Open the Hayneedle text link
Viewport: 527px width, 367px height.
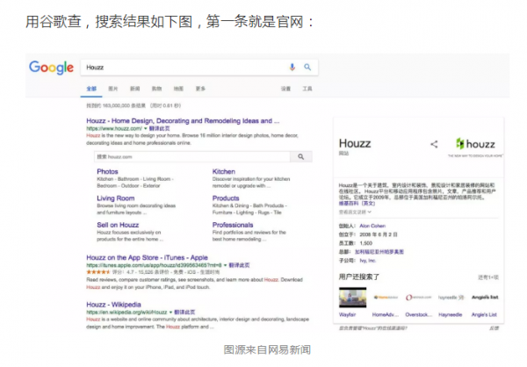pyautogui.click(x=451, y=314)
